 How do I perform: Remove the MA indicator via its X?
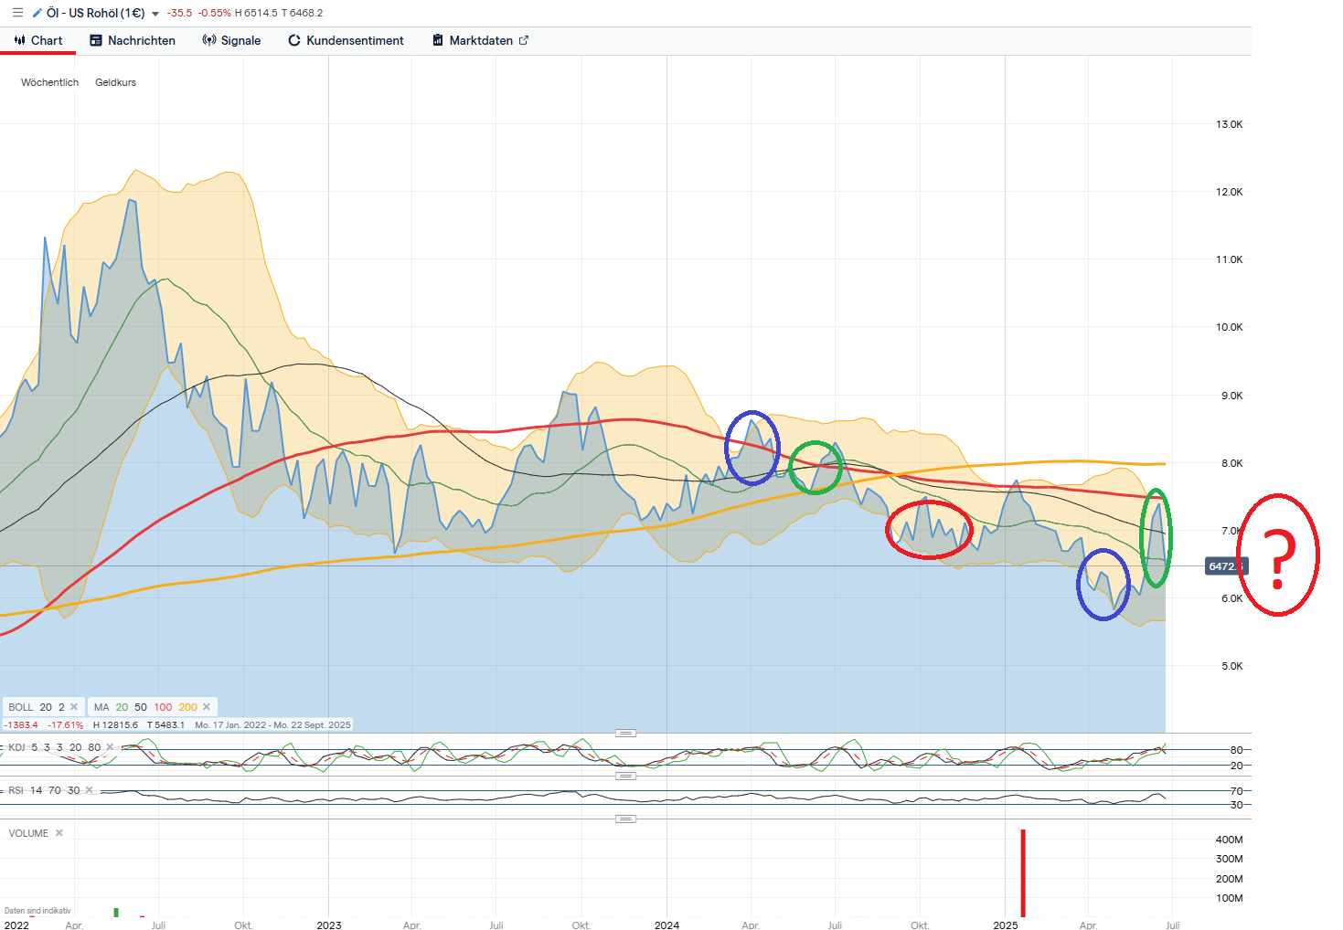tap(207, 707)
